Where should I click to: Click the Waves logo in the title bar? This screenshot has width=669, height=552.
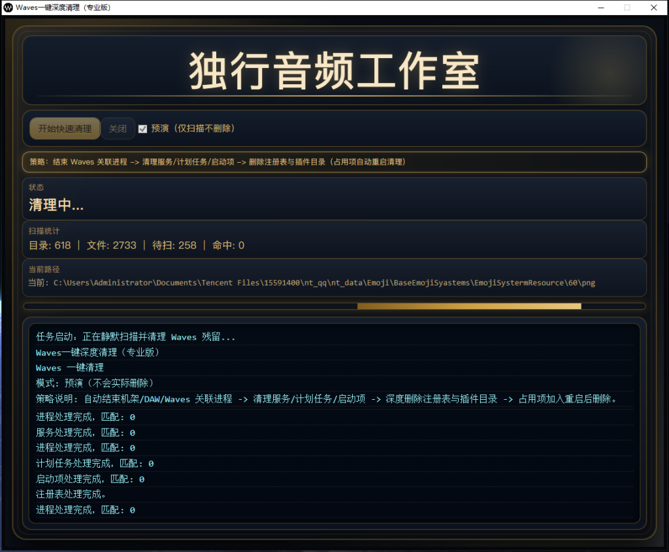(8, 7)
